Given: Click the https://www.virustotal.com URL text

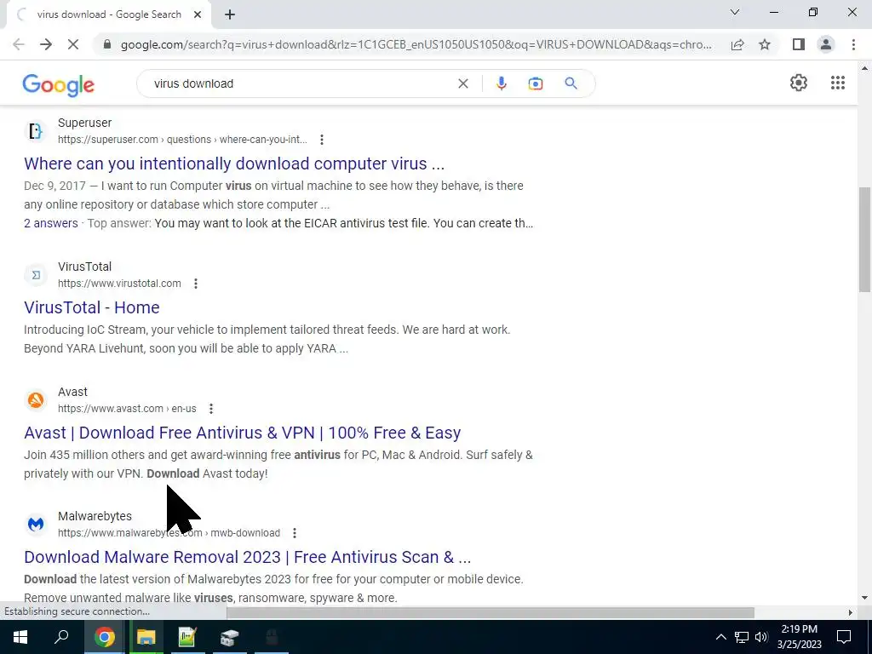Looking at the screenshot, I should click(x=119, y=284).
